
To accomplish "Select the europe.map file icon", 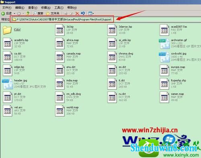I will click(164, 70).
